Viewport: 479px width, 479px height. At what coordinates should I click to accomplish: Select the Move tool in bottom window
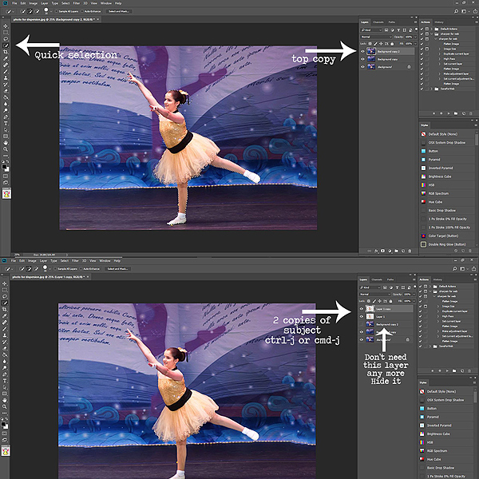tap(5, 283)
